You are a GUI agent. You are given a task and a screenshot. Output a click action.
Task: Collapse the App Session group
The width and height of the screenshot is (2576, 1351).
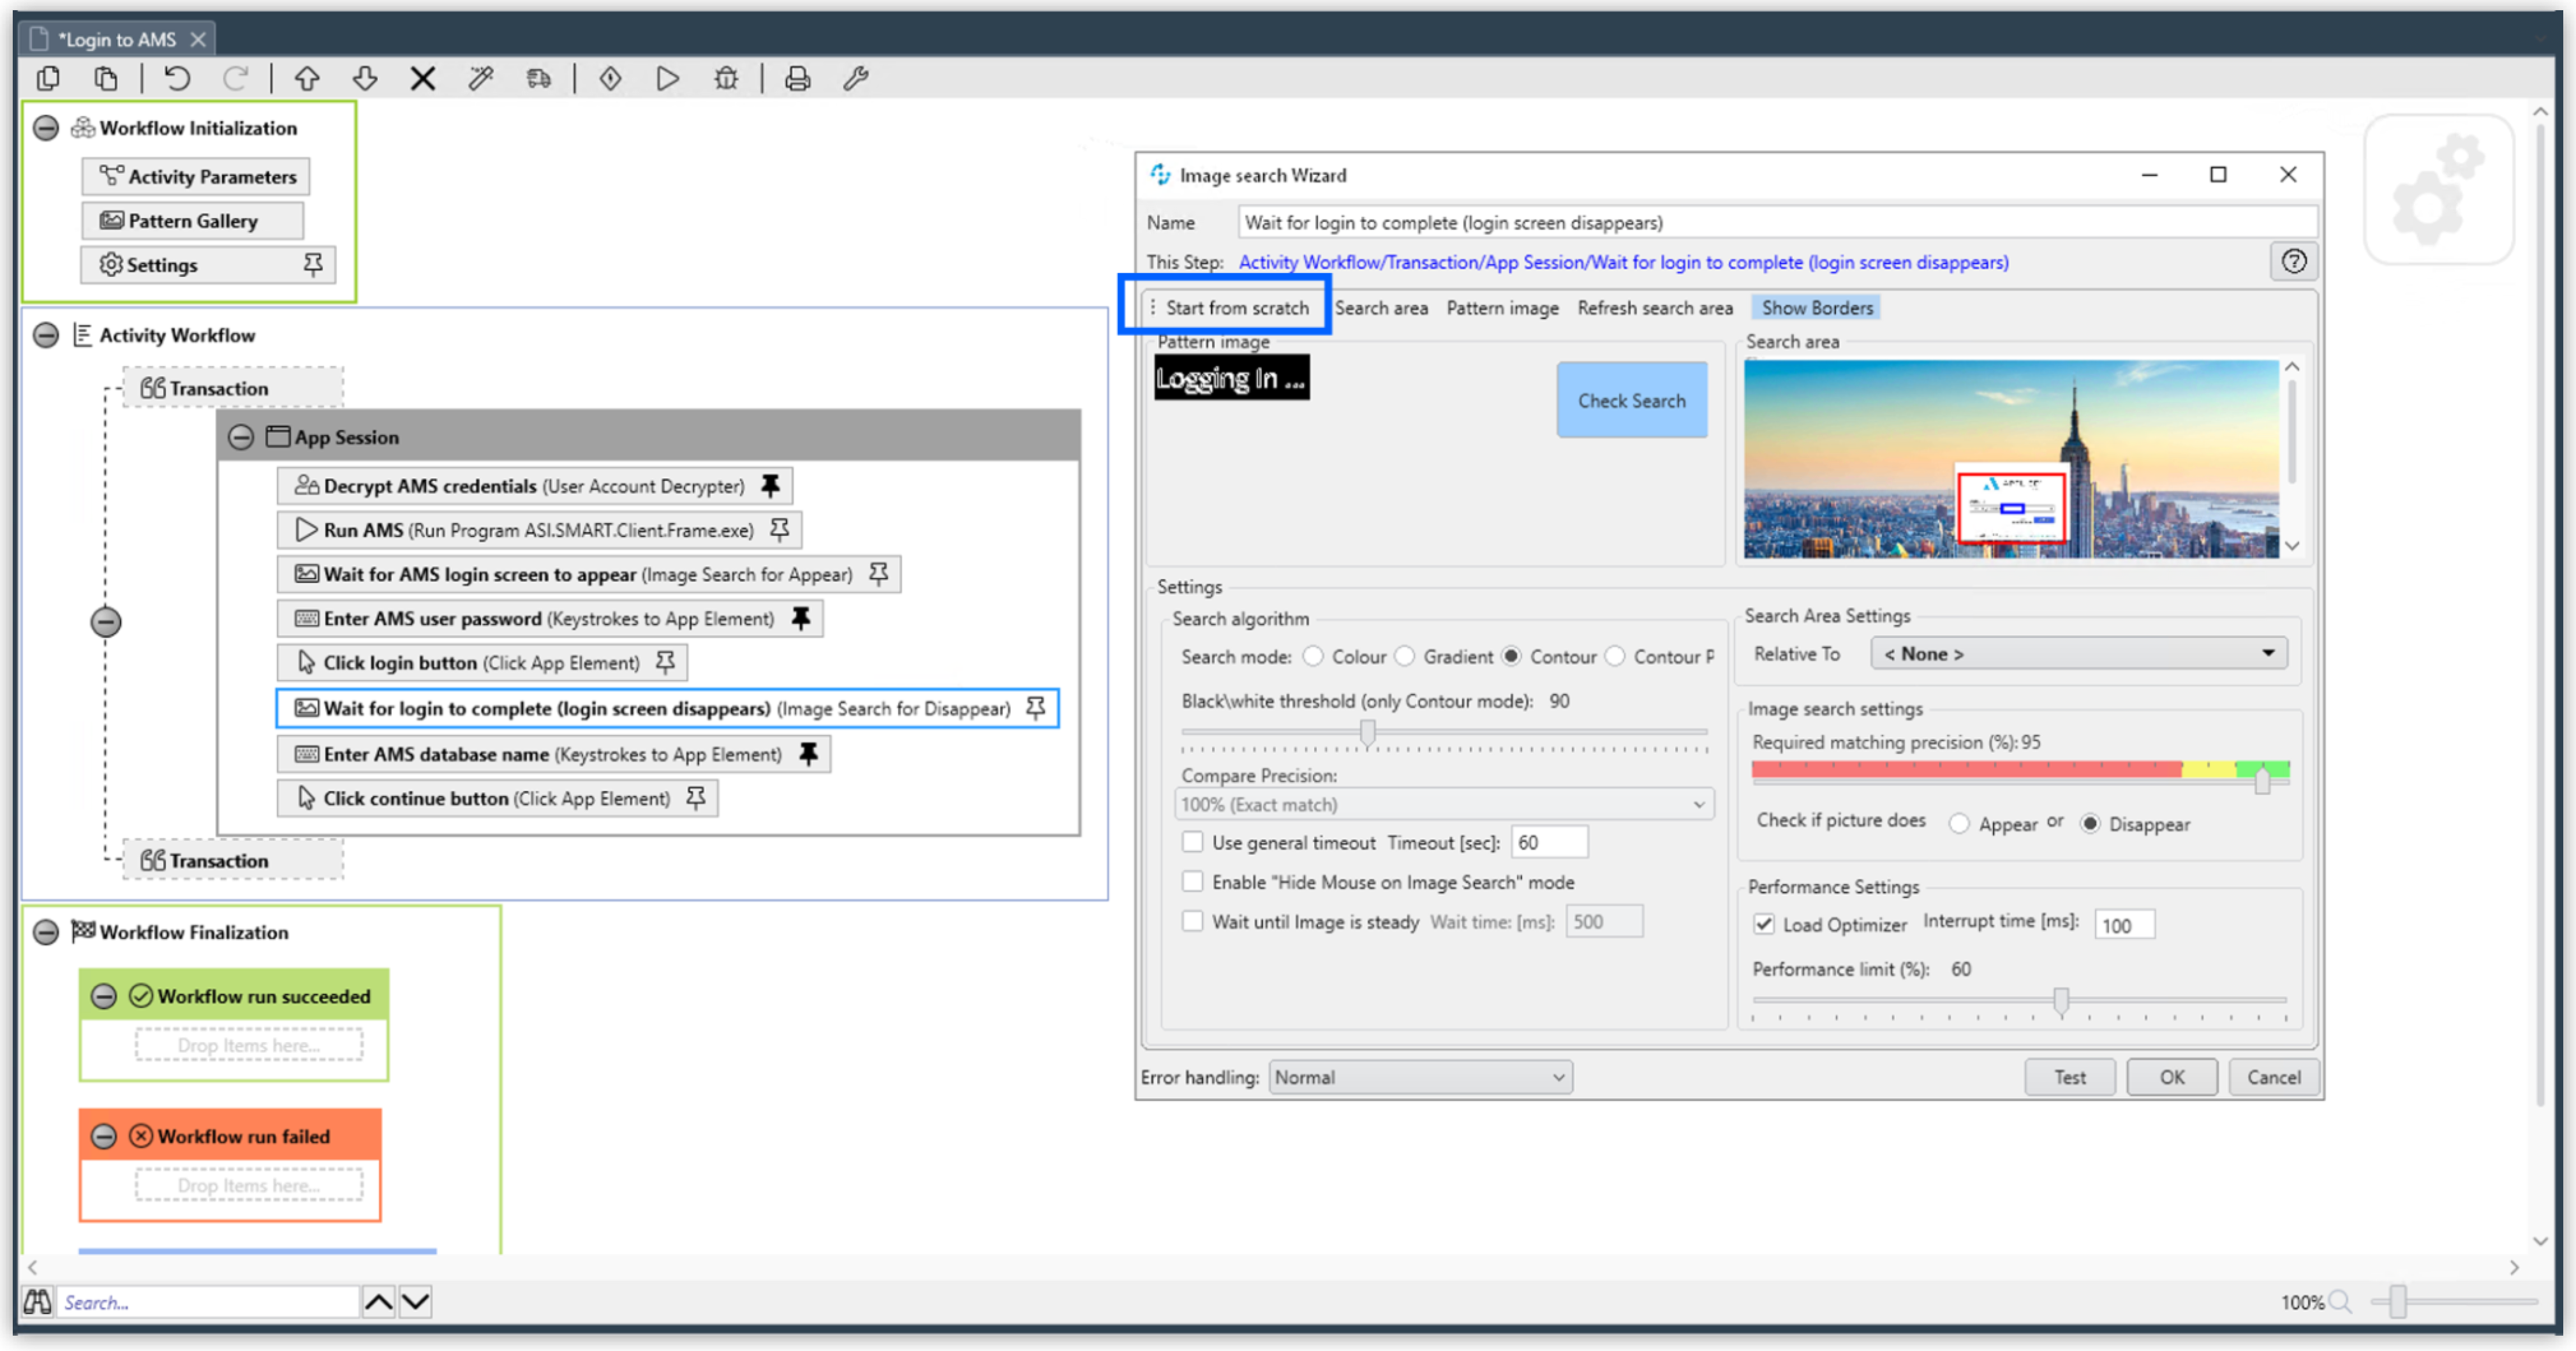pos(241,437)
